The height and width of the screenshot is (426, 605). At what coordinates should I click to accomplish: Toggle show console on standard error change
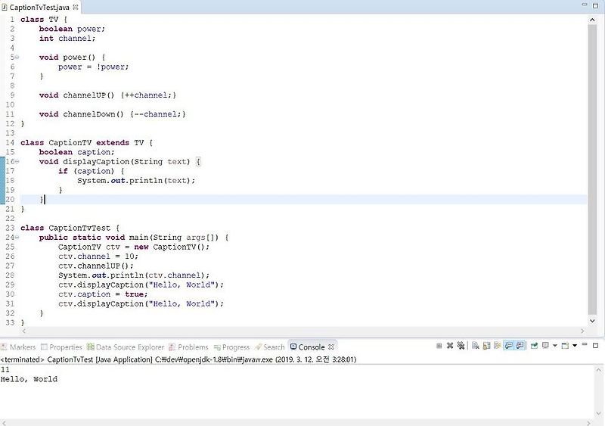coord(520,345)
